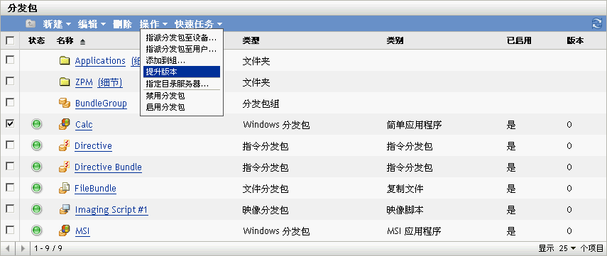Screen dimensions: 607x256
Task: Open the BundleGroup link
Action: pos(101,104)
